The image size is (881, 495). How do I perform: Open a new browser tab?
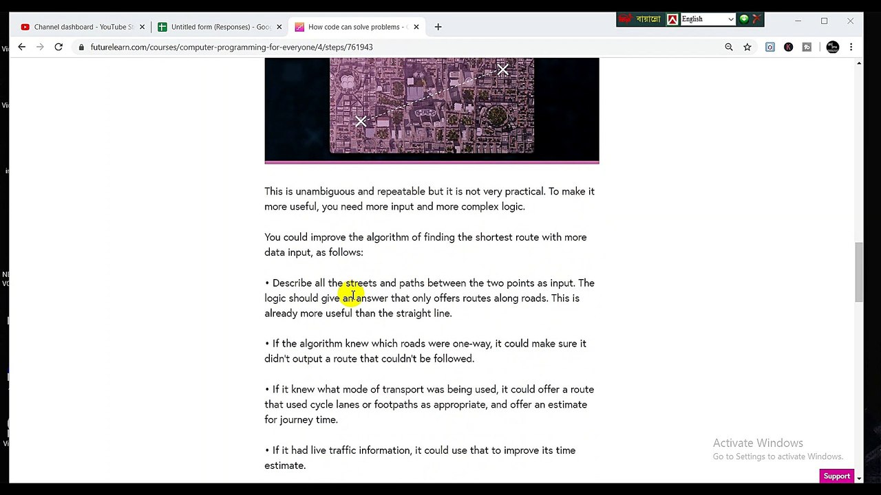point(438,27)
